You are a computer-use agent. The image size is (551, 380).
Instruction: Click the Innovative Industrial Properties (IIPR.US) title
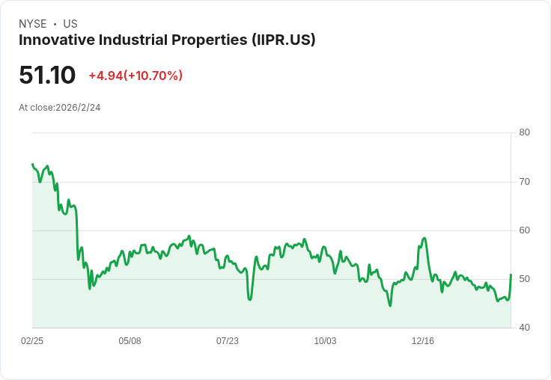tap(167, 40)
